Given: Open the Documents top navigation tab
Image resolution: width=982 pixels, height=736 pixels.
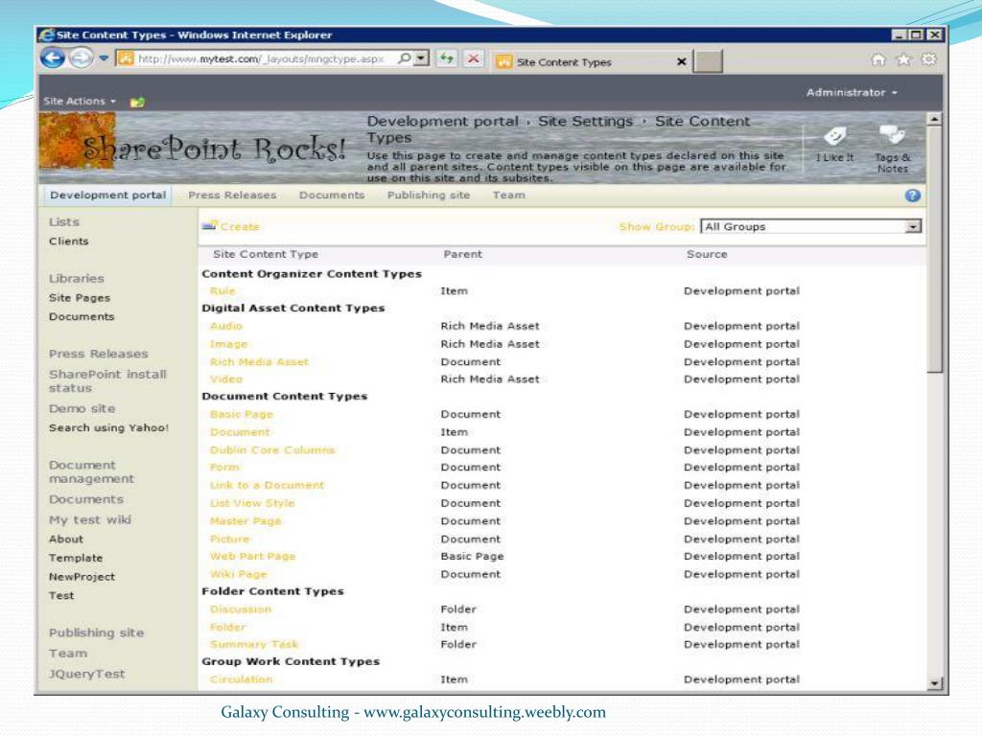Looking at the screenshot, I should [x=332, y=195].
